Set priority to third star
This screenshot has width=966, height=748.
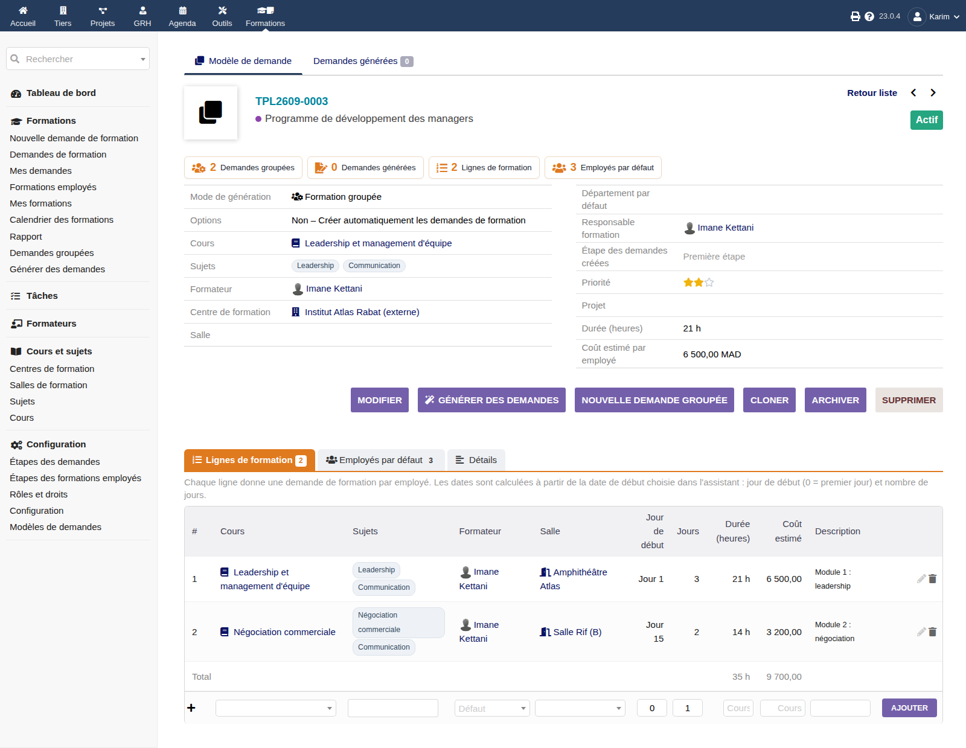click(709, 283)
